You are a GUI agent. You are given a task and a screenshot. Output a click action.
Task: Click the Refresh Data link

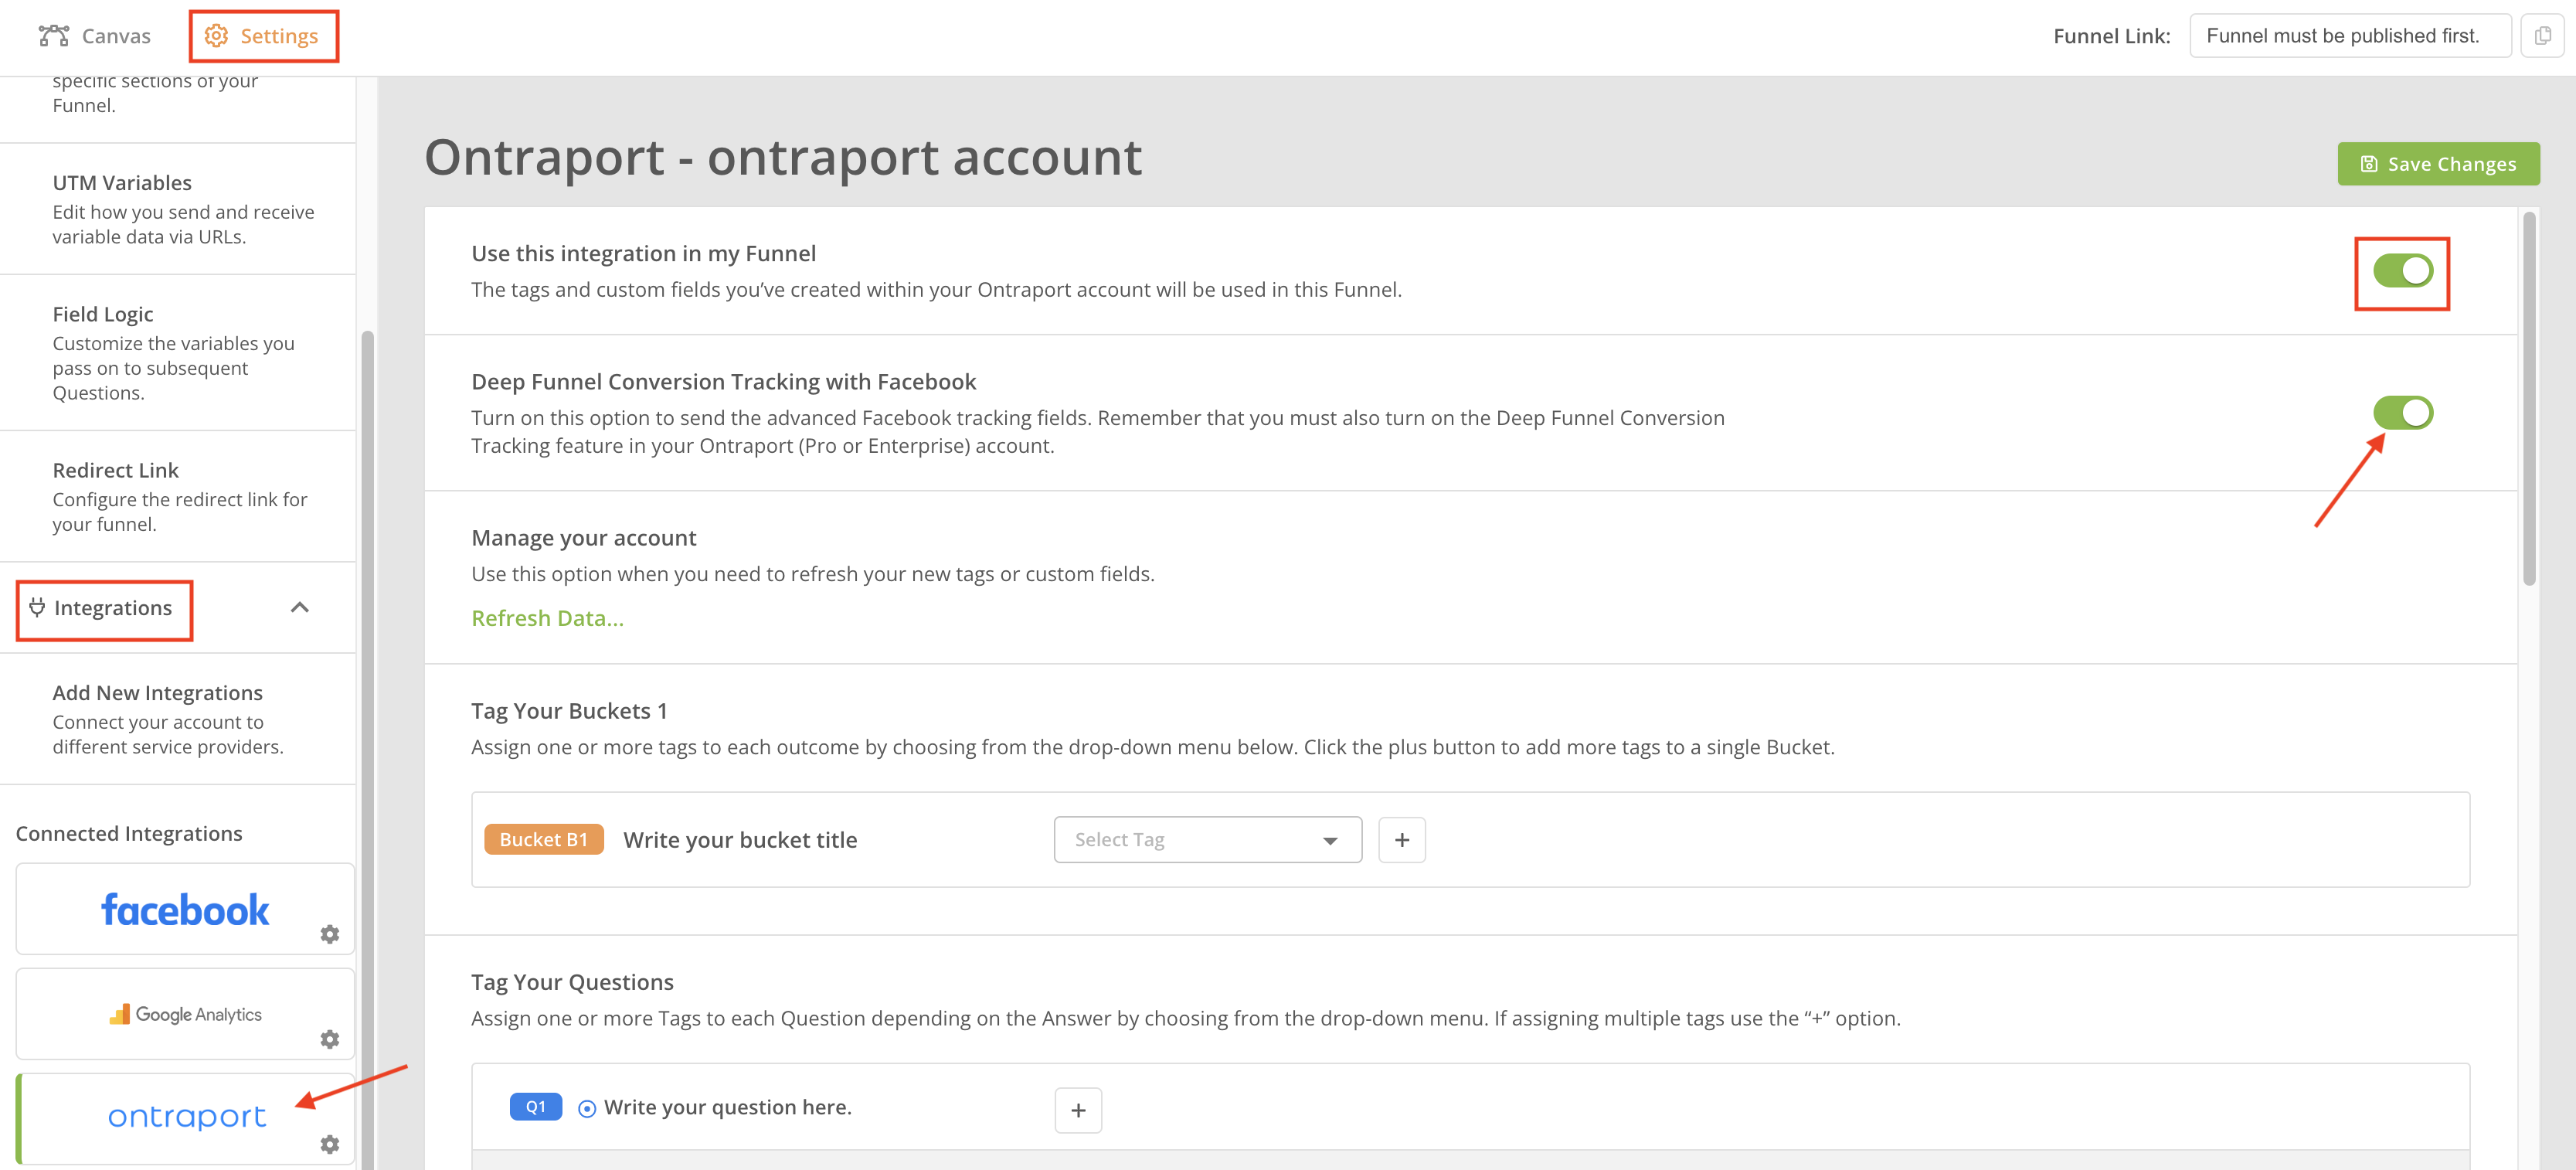[547, 618]
